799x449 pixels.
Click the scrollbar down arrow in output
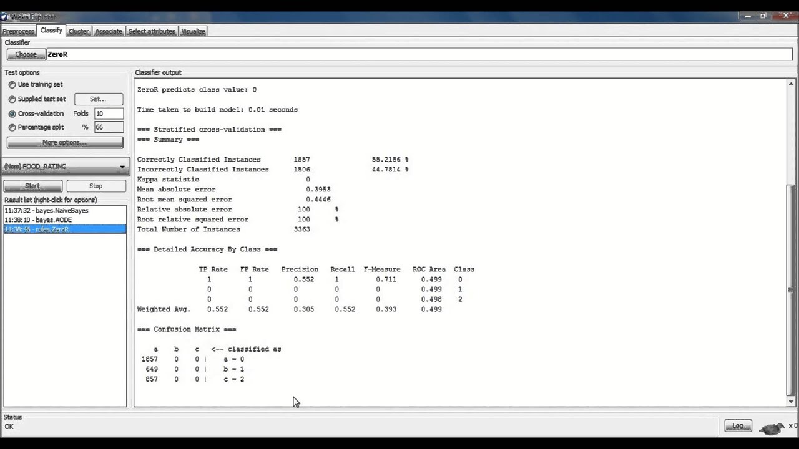[x=792, y=402]
